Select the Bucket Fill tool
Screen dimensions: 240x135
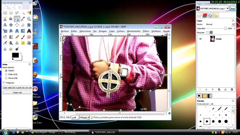(5, 37)
